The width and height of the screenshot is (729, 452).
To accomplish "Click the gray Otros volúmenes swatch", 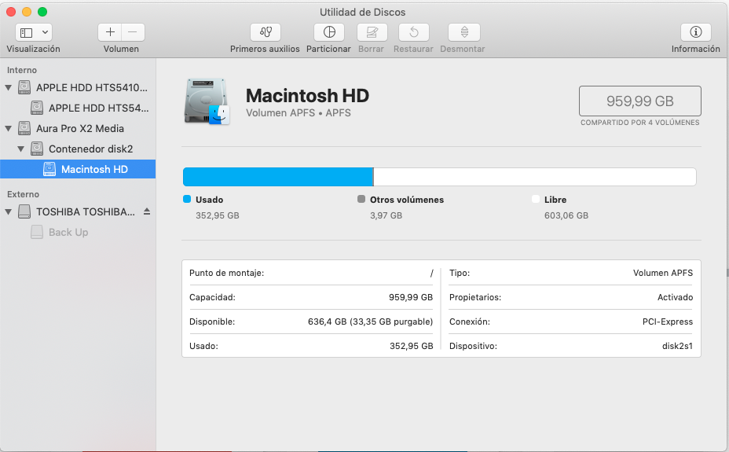I will tap(361, 199).
